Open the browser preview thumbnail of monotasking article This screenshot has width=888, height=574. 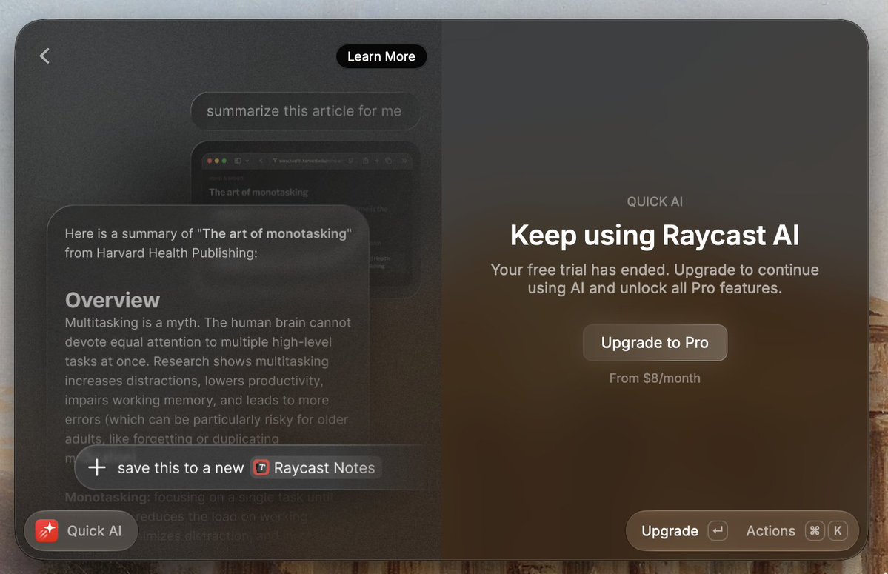pyautogui.click(x=306, y=220)
